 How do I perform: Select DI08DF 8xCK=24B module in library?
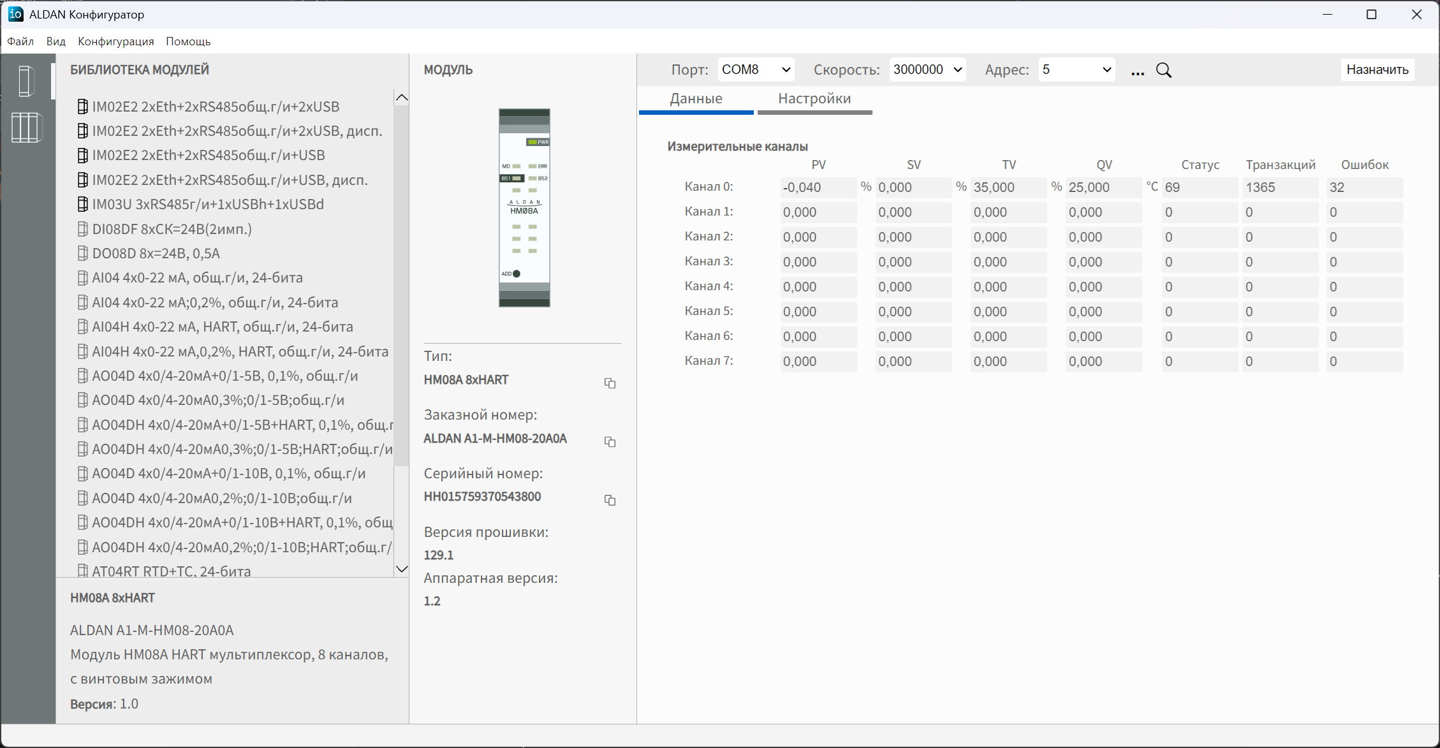[172, 229]
